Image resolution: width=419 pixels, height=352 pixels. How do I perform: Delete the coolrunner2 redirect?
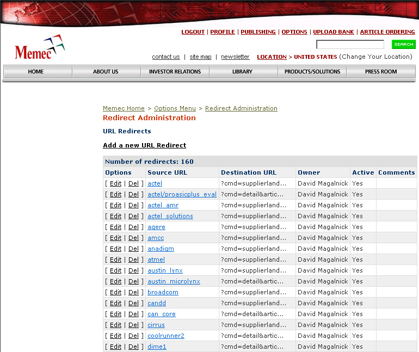[133, 336]
